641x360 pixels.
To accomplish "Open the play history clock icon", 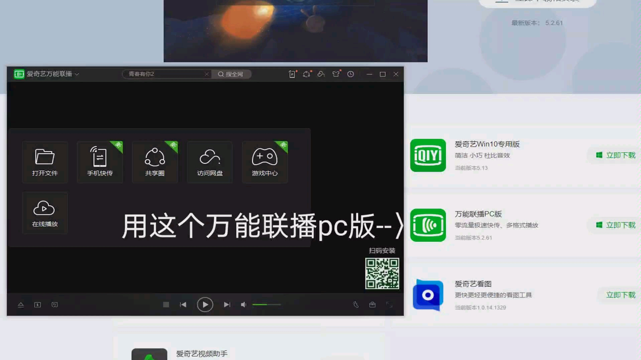I will [351, 74].
